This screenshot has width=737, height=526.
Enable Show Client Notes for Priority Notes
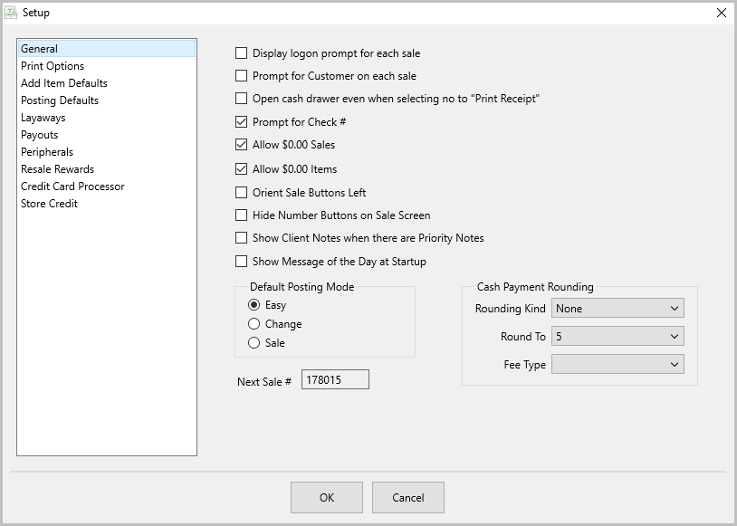tap(241, 238)
